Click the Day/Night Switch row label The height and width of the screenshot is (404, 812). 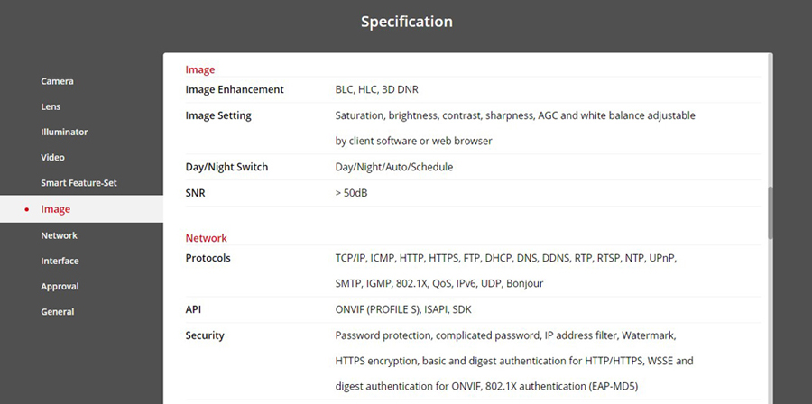[x=226, y=167]
